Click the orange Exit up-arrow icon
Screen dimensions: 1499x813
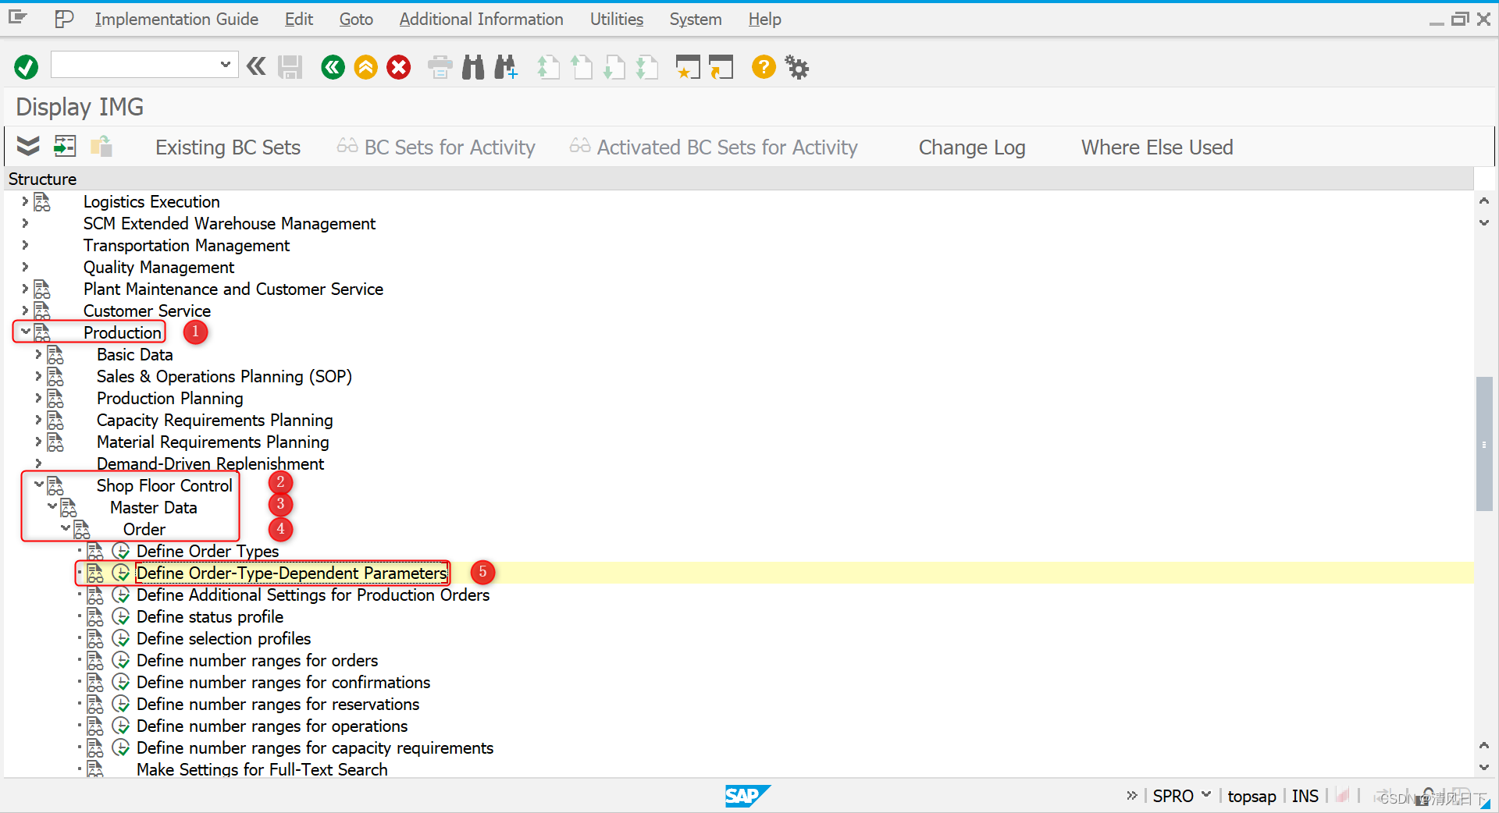pos(365,67)
